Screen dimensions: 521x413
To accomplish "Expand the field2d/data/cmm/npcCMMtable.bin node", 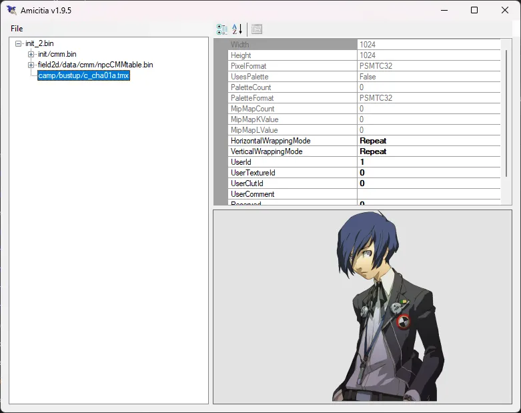I will tap(31, 65).
